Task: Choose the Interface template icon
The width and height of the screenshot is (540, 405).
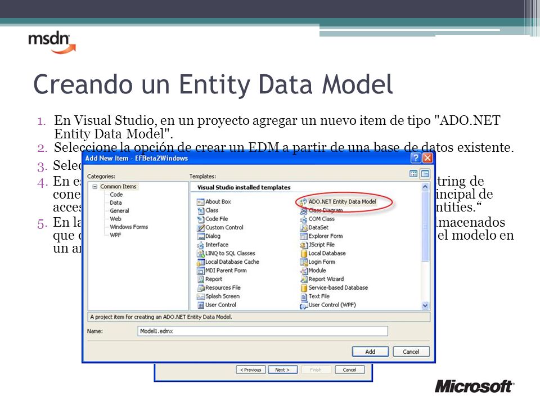Action: 200,245
